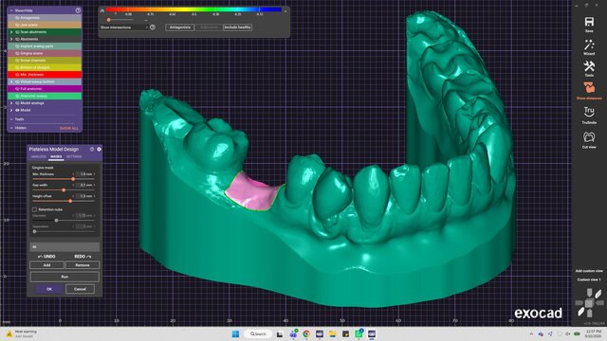The image size is (607, 341).
Task: Toggle visibility of Full anatomic layer
Action: [17, 89]
